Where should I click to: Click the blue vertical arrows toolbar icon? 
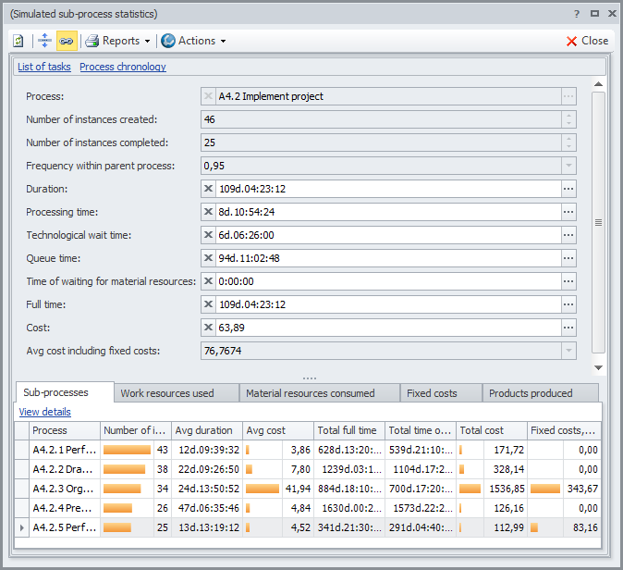pyautogui.click(x=44, y=41)
